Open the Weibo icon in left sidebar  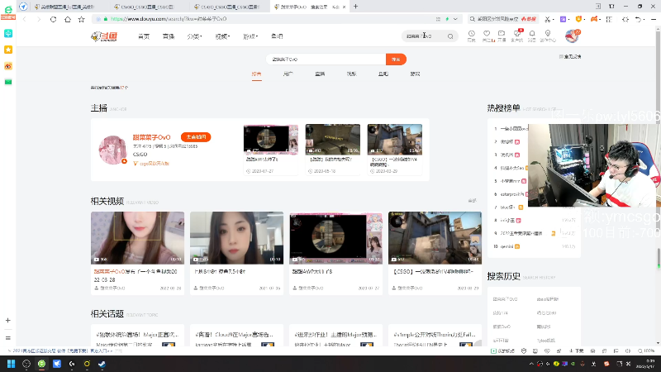(x=8, y=66)
